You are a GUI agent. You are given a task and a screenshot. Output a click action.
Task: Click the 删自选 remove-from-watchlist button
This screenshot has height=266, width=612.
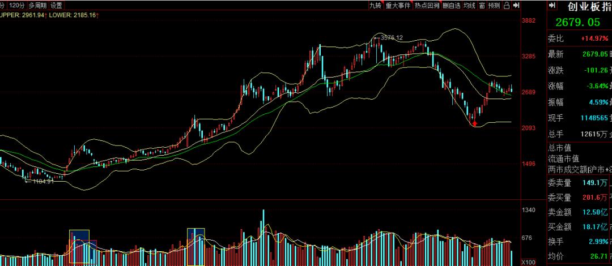(452, 6)
